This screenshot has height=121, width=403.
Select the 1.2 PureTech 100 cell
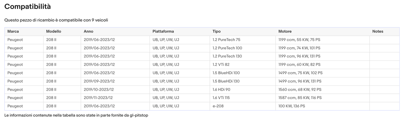[x=227, y=48]
